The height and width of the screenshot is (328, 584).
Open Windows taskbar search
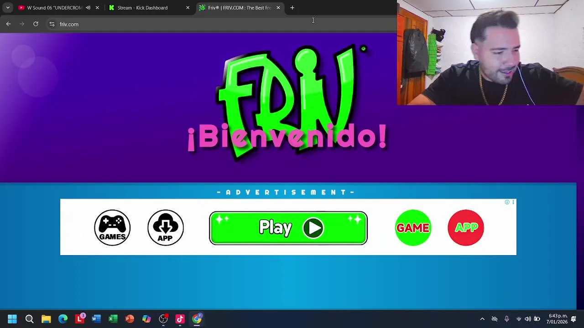[29, 319]
